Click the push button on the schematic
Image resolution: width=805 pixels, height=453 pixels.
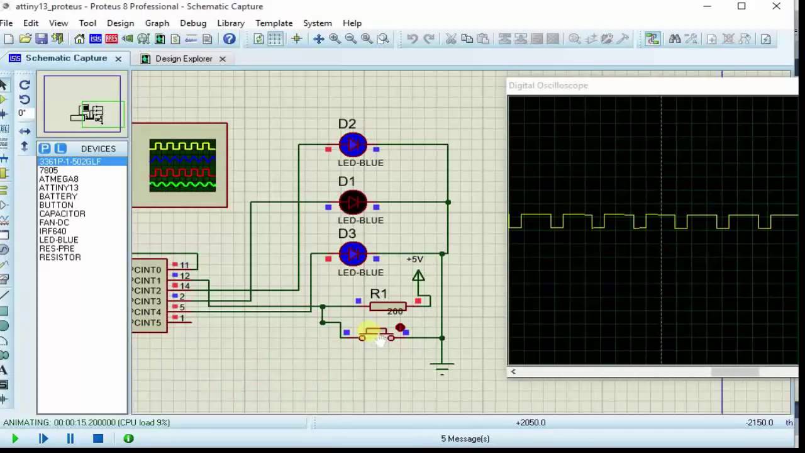376,333
